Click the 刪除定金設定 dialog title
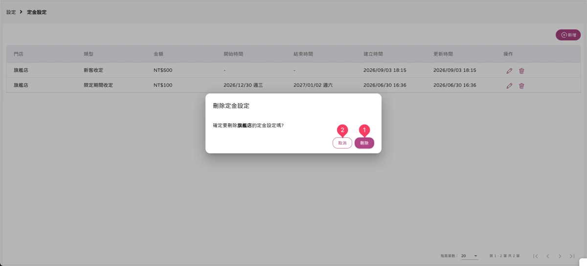Screen dimensions: 587x266 [x=231, y=106]
